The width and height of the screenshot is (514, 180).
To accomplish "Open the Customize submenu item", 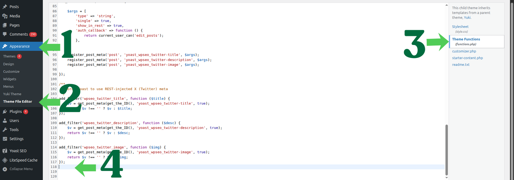I will [x=11, y=72].
